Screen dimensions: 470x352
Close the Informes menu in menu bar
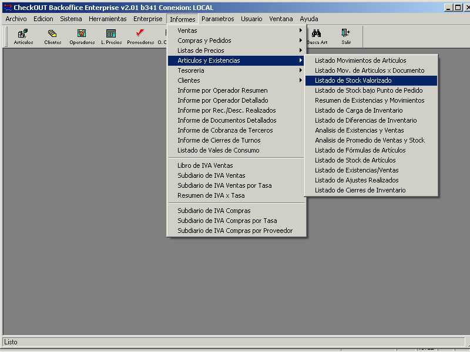click(182, 19)
